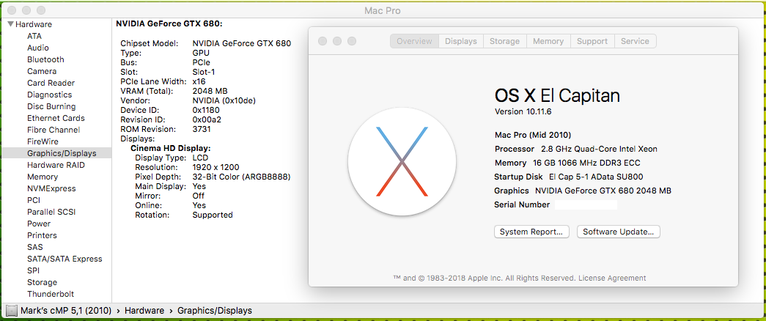Select Diagnostics in the sidebar
The height and width of the screenshot is (321, 766).
(49, 95)
